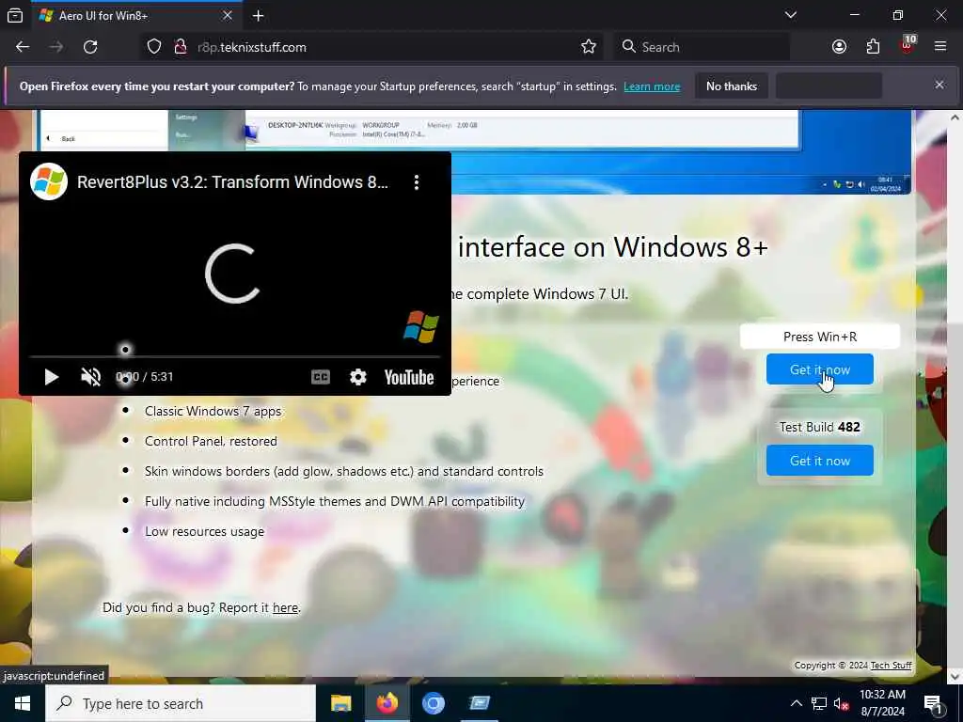
Task: Click the top Get it now button
Action: point(819,369)
